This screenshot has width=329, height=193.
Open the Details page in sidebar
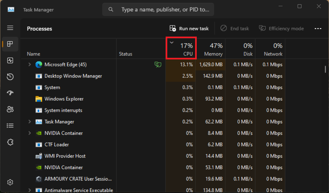(10, 126)
